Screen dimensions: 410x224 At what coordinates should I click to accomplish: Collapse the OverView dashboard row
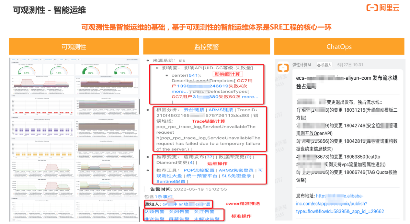tap(15, 62)
